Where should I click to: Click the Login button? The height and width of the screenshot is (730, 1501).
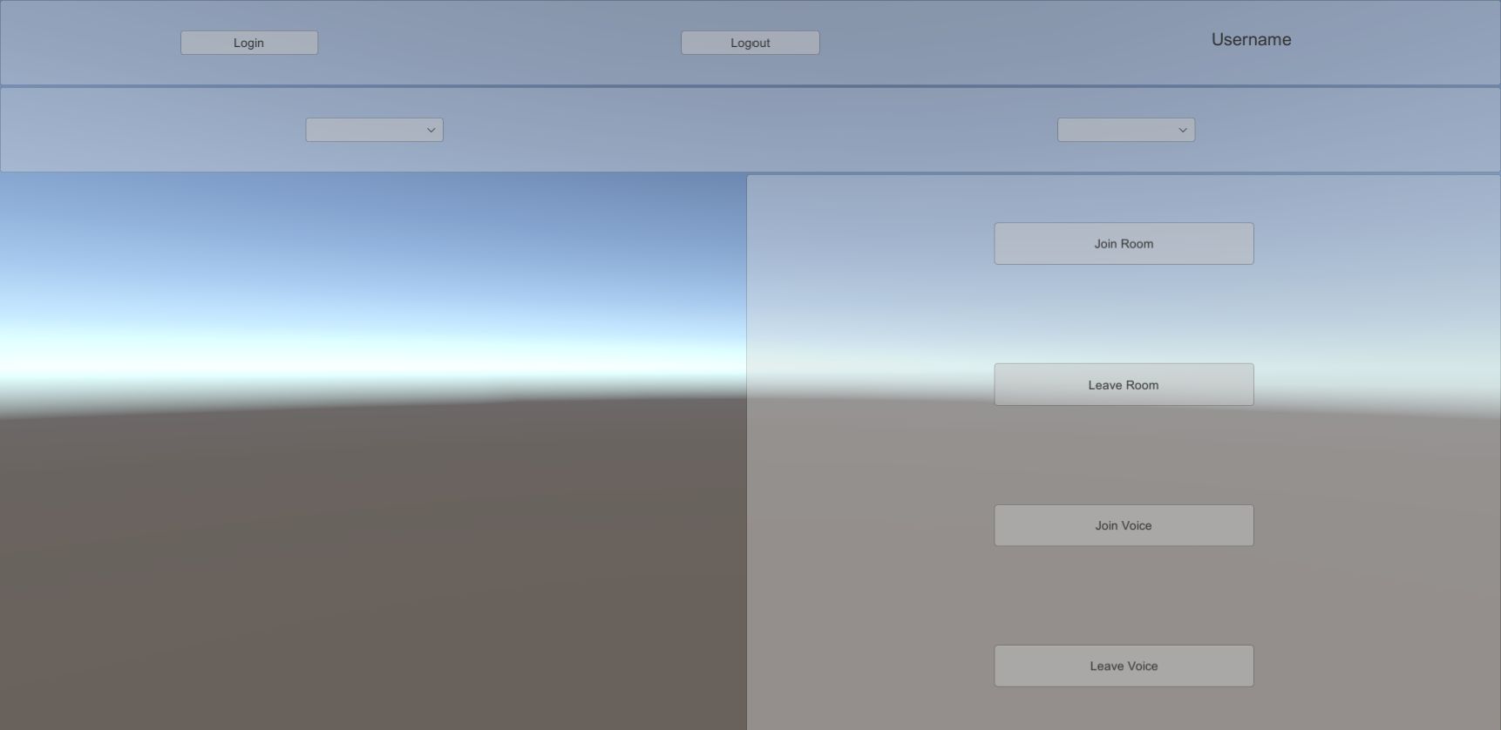[x=249, y=43]
